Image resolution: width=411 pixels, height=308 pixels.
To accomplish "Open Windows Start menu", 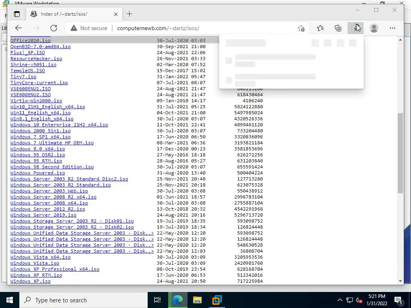I will pyautogui.click(x=10, y=300).
